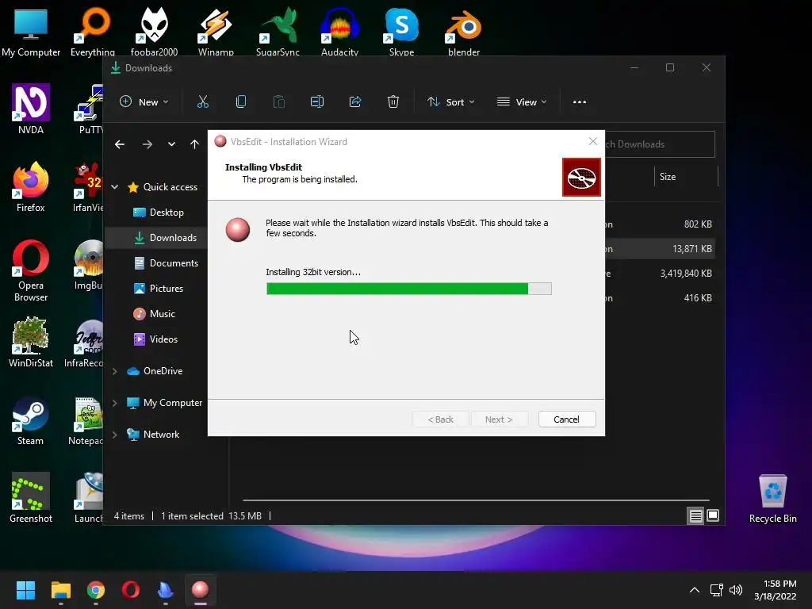Select Desktop in Quick access

pyautogui.click(x=158, y=213)
